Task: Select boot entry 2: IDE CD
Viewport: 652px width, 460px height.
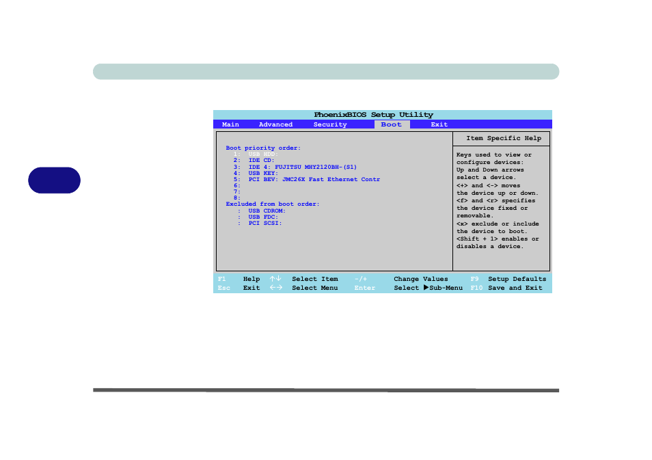Action: (x=254, y=160)
